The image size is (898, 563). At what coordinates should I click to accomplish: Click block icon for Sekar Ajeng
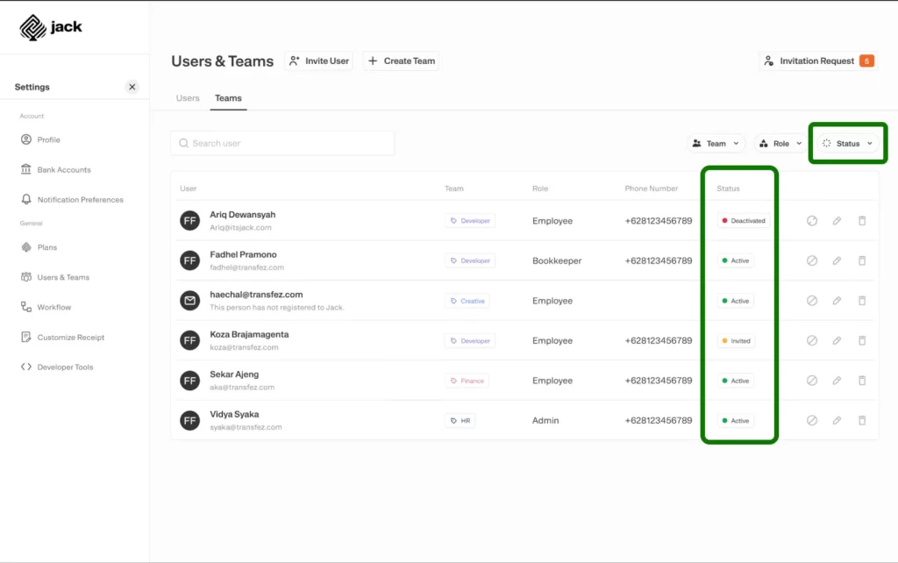pos(812,381)
